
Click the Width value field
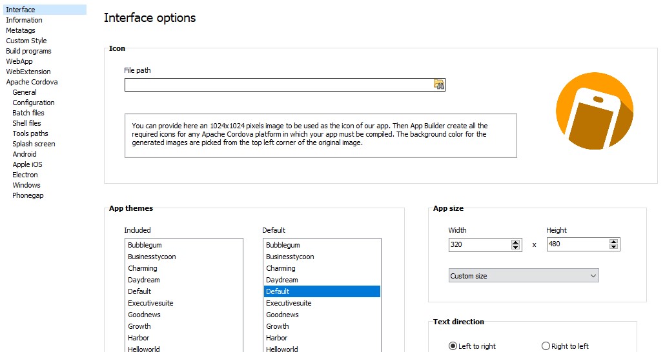pos(480,245)
